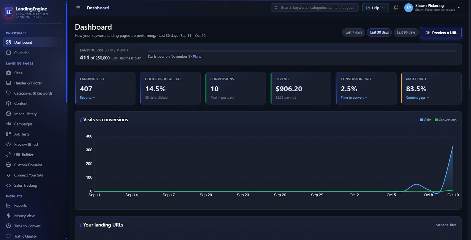Open the Content gaps link

point(417,97)
